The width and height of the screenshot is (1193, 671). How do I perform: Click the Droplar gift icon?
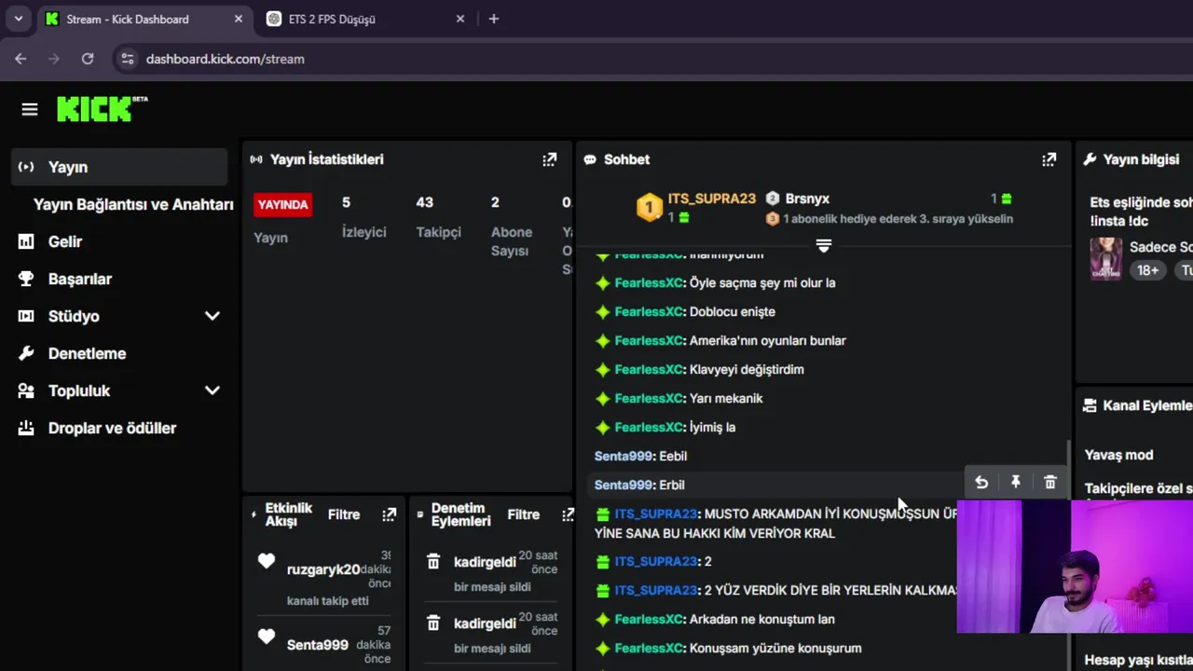click(26, 428)
